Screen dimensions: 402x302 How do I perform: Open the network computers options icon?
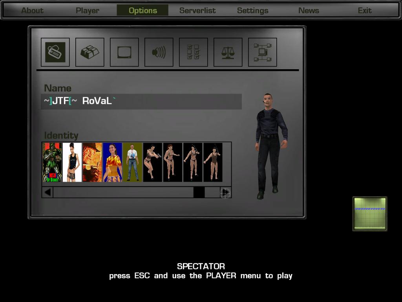[263, 52]
